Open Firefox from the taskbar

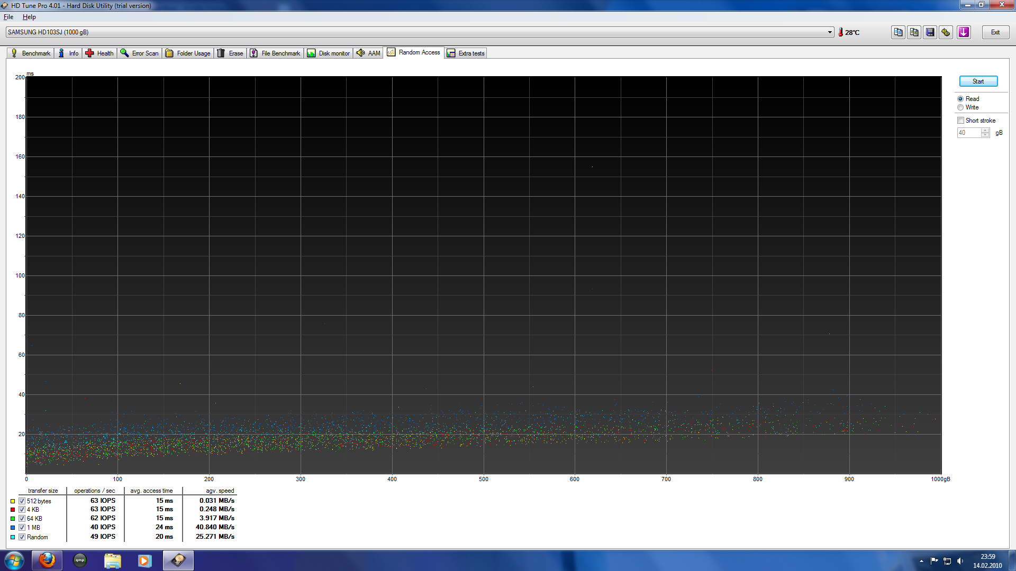coord(47,560)
